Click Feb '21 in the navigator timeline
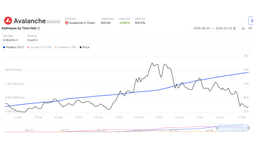The image size is (253, 142). tap(29, 130)
